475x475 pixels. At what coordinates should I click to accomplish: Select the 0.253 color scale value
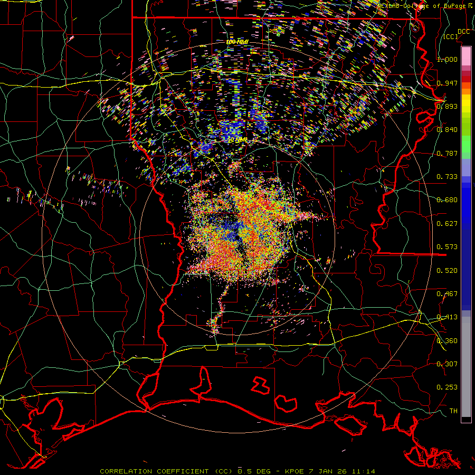click(x=447, y=387)
